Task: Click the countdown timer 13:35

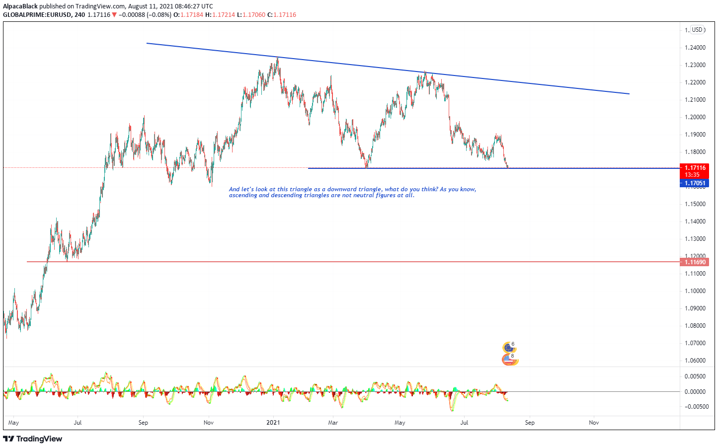Action: point(692,175)
